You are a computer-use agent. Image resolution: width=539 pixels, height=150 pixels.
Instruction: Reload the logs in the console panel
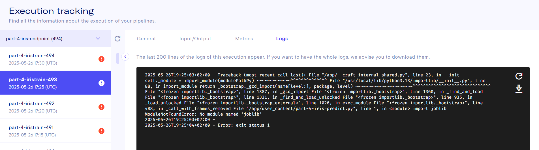tap(519, 76)
